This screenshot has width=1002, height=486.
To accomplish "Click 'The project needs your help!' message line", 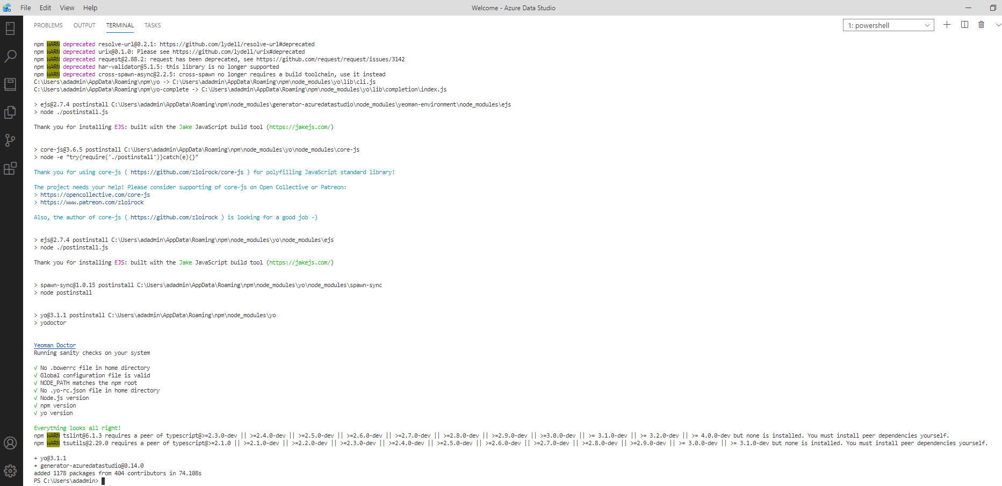I will pyautogui.click(x=190, y=187).
